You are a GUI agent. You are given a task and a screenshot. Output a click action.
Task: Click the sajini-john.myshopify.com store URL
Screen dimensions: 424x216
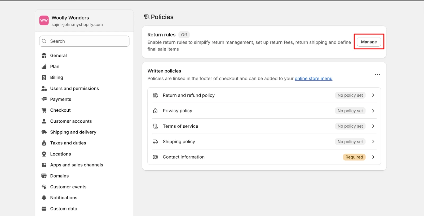point(77,24)
